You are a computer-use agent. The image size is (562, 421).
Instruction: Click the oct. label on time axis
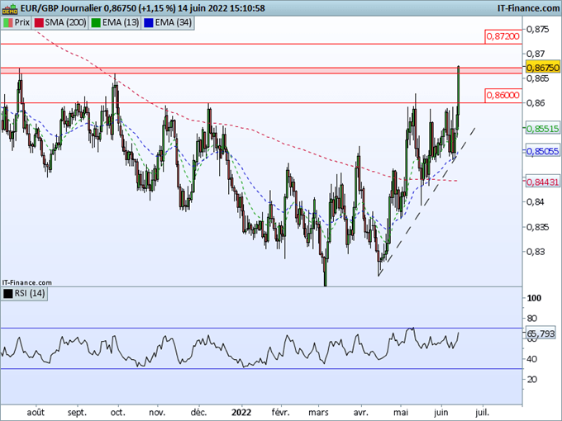118,413
